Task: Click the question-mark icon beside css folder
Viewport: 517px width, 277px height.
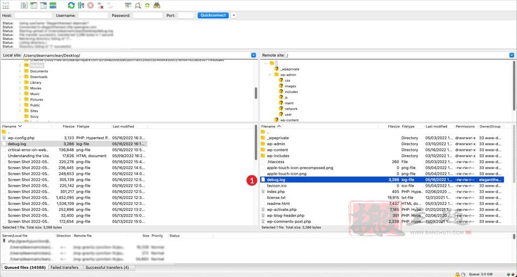Action: point(281,80)
